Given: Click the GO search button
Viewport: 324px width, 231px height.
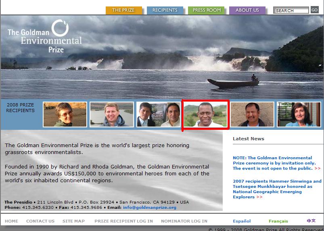Looking at the screenshot, I should click(314, 10).
